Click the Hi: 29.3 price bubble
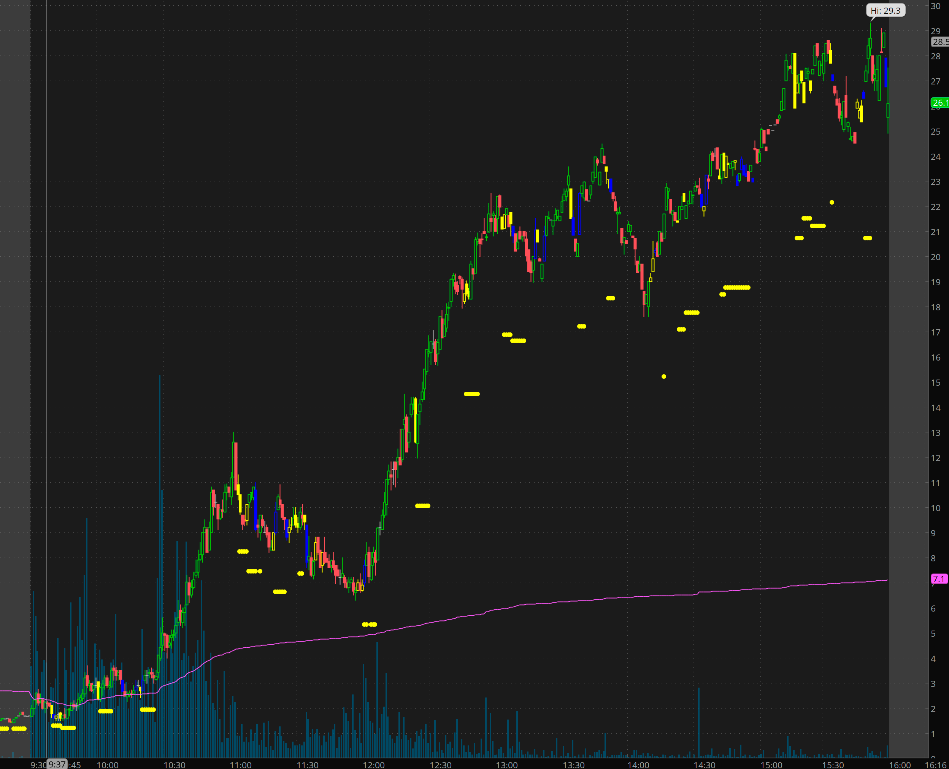Image resolution: width=949 pixels, height=769 pixels. pos(886,10)
